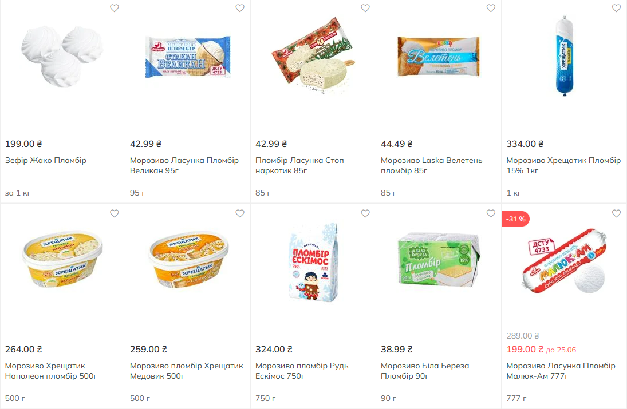Favorite Рудь Ескімос 750г with heart

(365, 213)
